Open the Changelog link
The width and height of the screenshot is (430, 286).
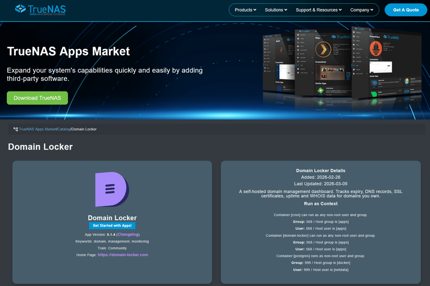[x=128, y=235]
